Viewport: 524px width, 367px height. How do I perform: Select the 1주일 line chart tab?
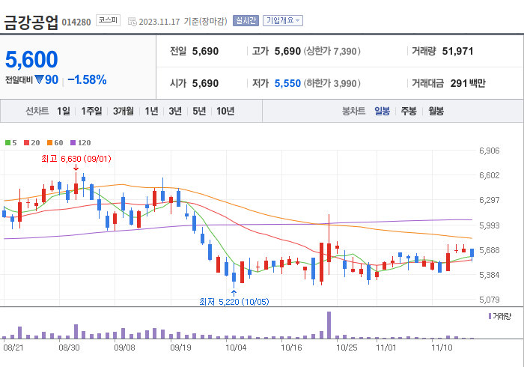[x=91, y=111]
